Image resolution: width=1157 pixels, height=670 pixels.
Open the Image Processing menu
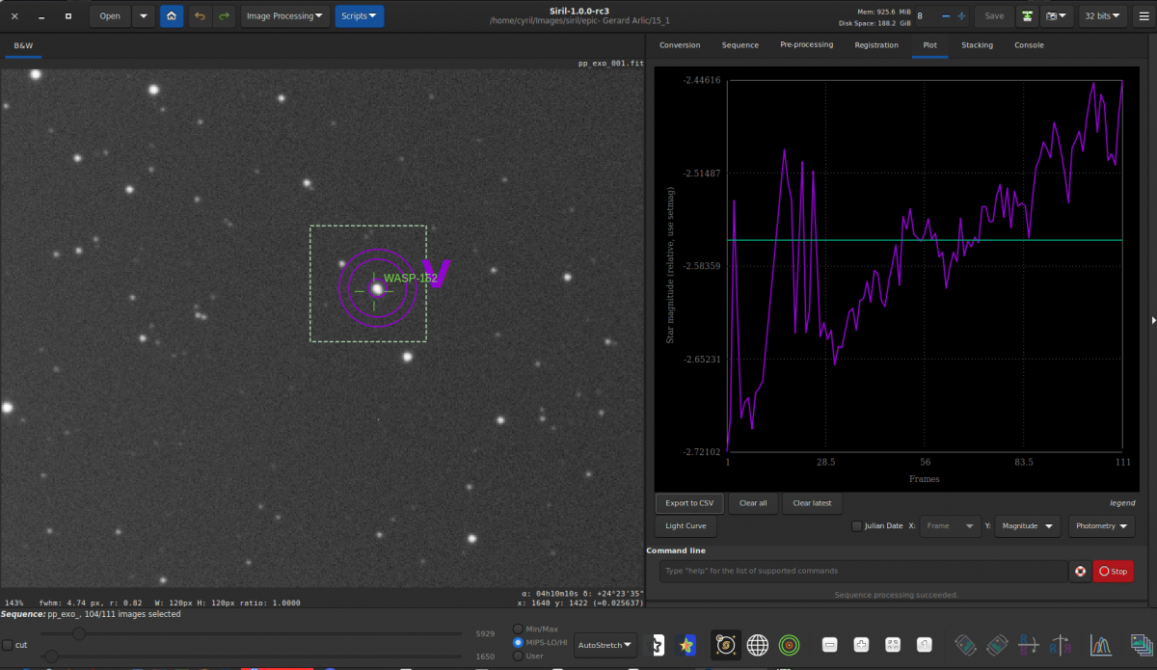pyautogui.click(x=284, y=15)
